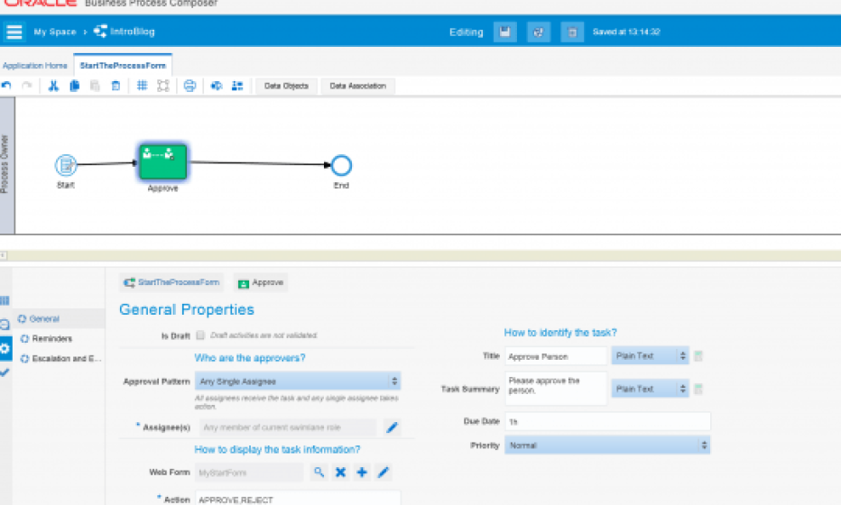Open the Approval Pattern dropdown
The height and width of the screenshot is (505, 841).
(298, 381)
